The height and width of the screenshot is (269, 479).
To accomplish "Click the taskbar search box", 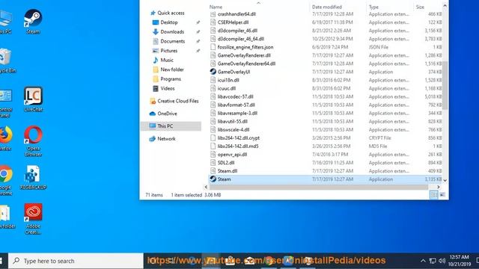I will tap(76, 261).
